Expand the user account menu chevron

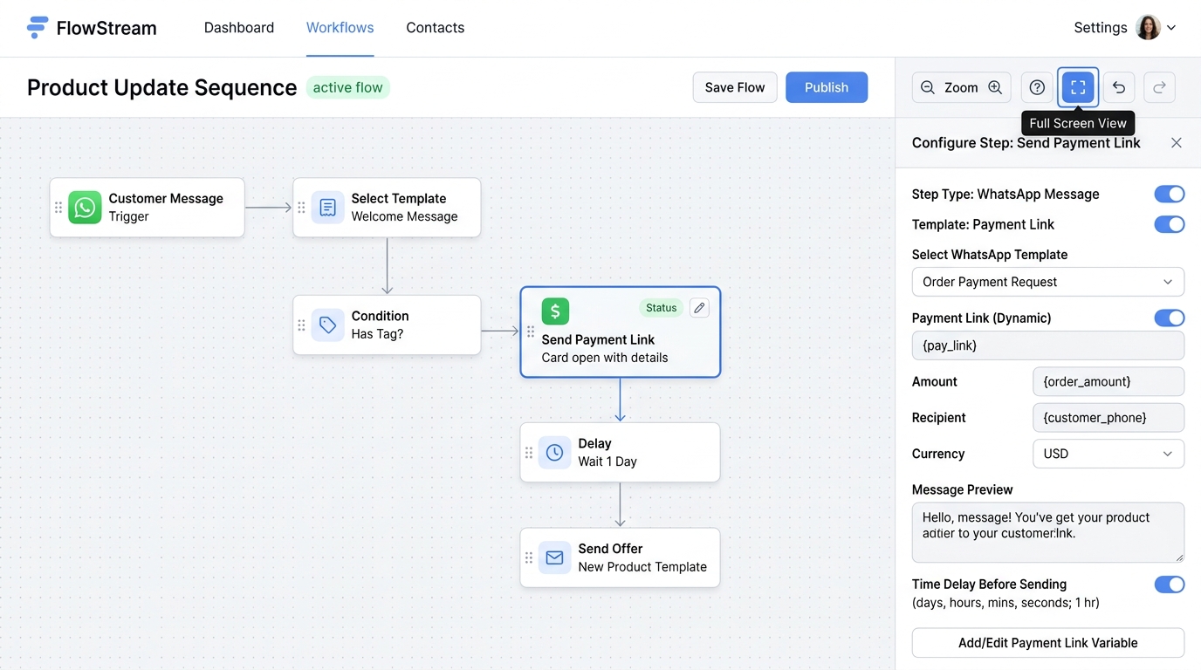(1171, 28)
